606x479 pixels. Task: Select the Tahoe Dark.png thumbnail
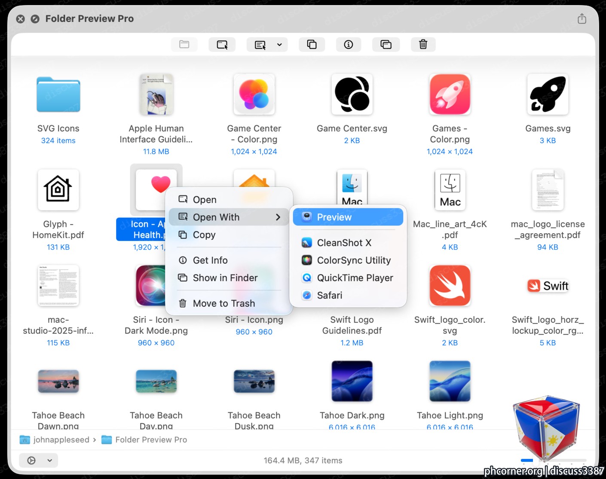pyautogui.click(x=352, y=381)
